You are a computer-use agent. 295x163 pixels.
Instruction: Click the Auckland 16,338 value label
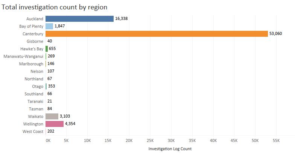122,19
